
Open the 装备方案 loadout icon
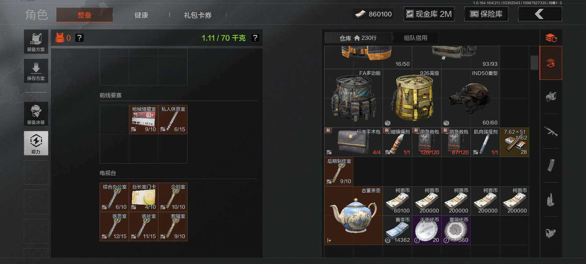coord(36,42)
